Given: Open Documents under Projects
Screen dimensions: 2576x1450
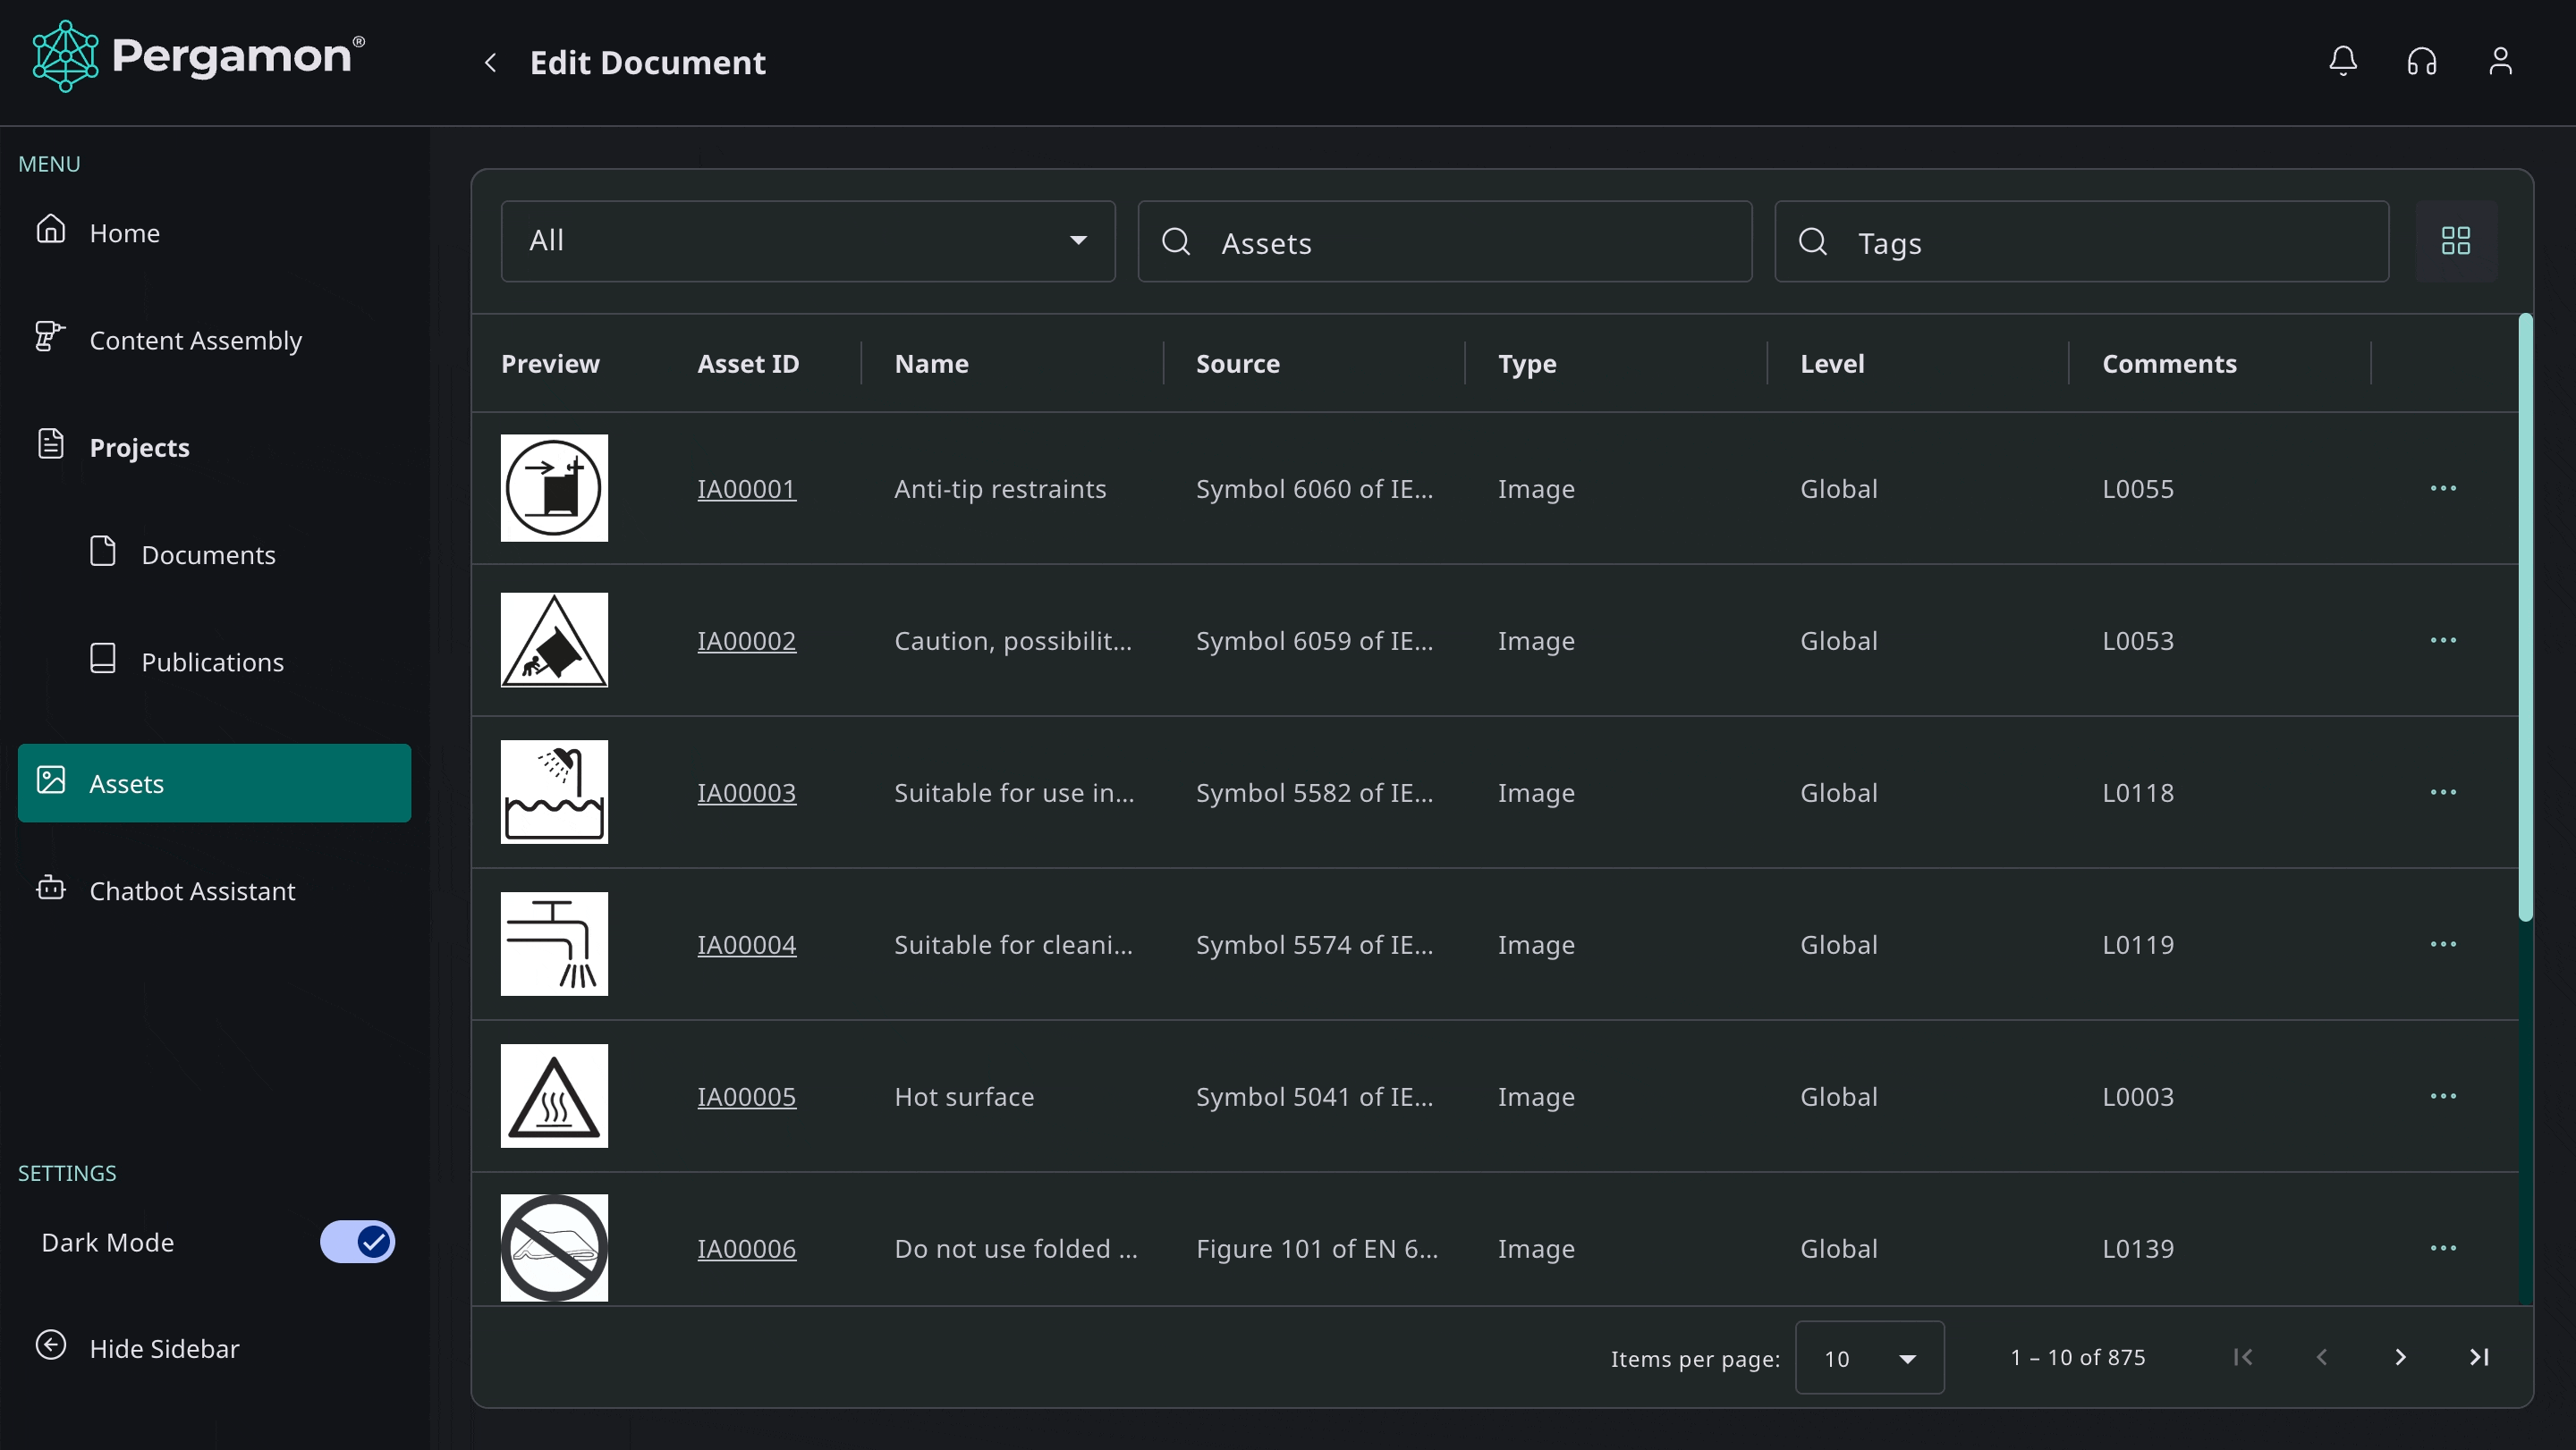Looking at the screenshot, I should click(214, 554).
